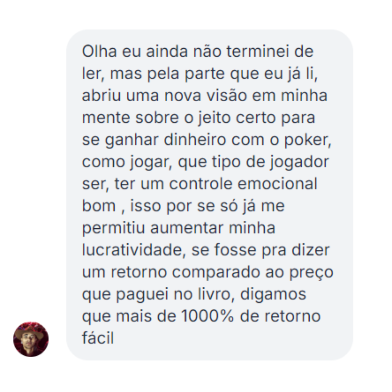The image size is (392, 392).
Task: Click the word "emocional" in the message
Action: (x=277, y=184)
